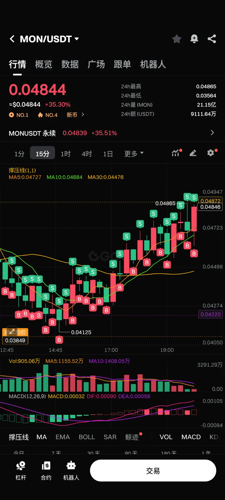225x500 pixels.
Task: Open the MON/USDT pair dropdown
Action: point(49,39)
